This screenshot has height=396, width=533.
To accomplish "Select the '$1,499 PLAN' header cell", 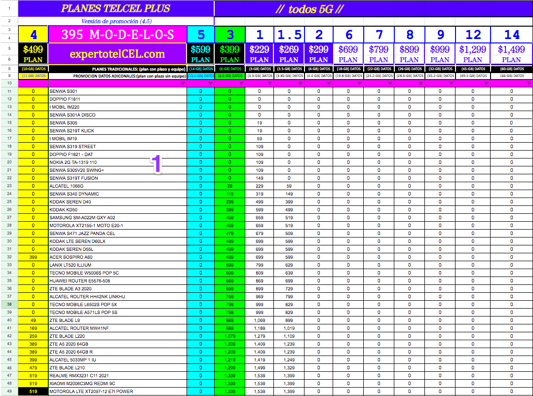I will tap(512, 54).
